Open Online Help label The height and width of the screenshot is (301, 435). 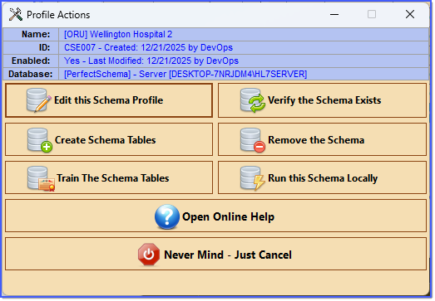pos(229,216)
